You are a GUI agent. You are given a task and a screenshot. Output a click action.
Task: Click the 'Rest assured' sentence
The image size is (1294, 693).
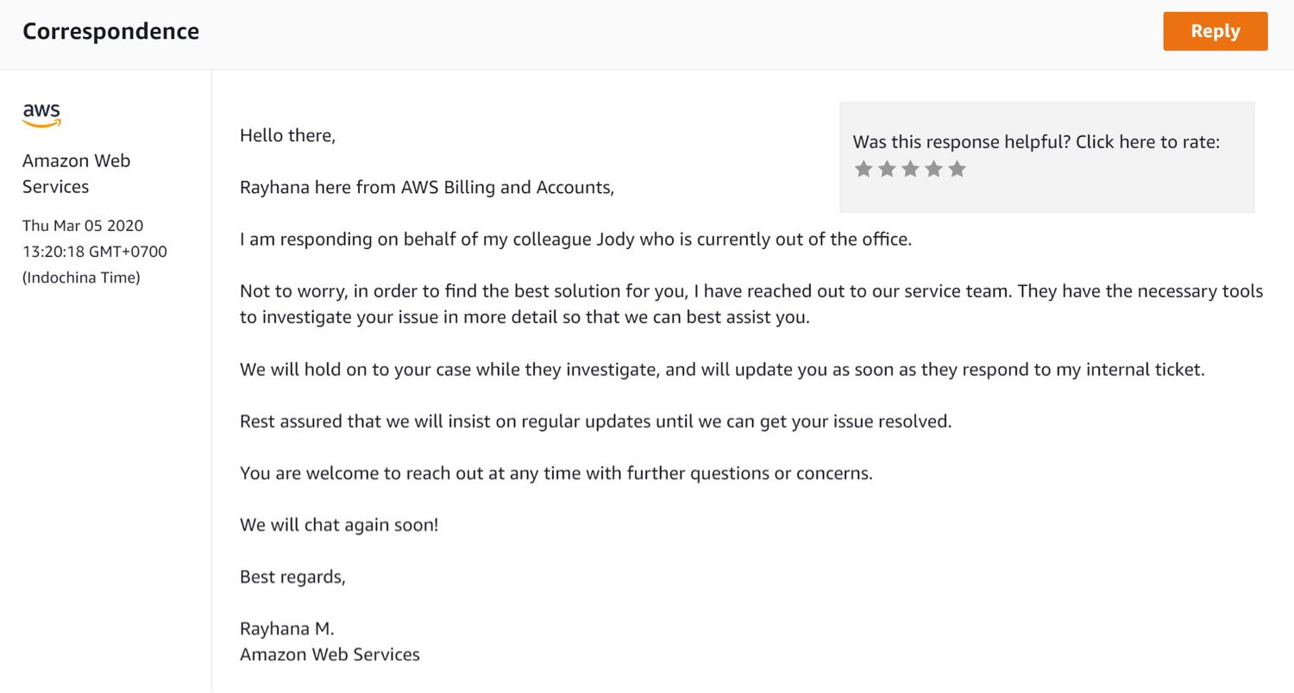click(x=596, y=421)
